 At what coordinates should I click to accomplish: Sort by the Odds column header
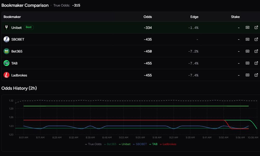click(148, 17)
